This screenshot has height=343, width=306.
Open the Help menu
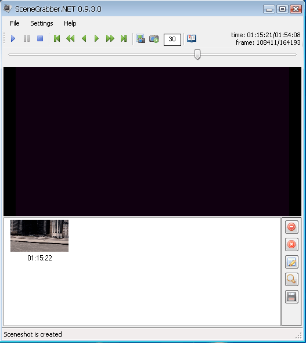70,23
